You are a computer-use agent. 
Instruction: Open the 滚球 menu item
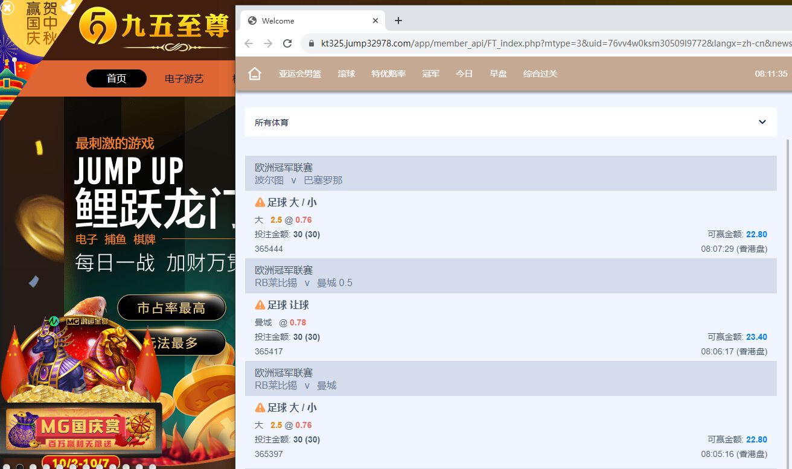(346, 74)
